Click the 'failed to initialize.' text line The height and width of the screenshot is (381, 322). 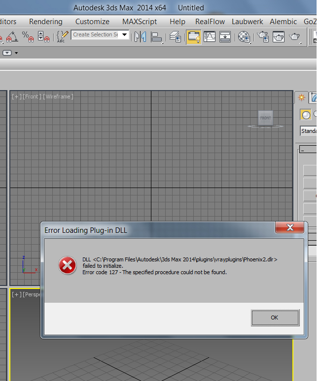pyautogui.click(x=103, y=266)
